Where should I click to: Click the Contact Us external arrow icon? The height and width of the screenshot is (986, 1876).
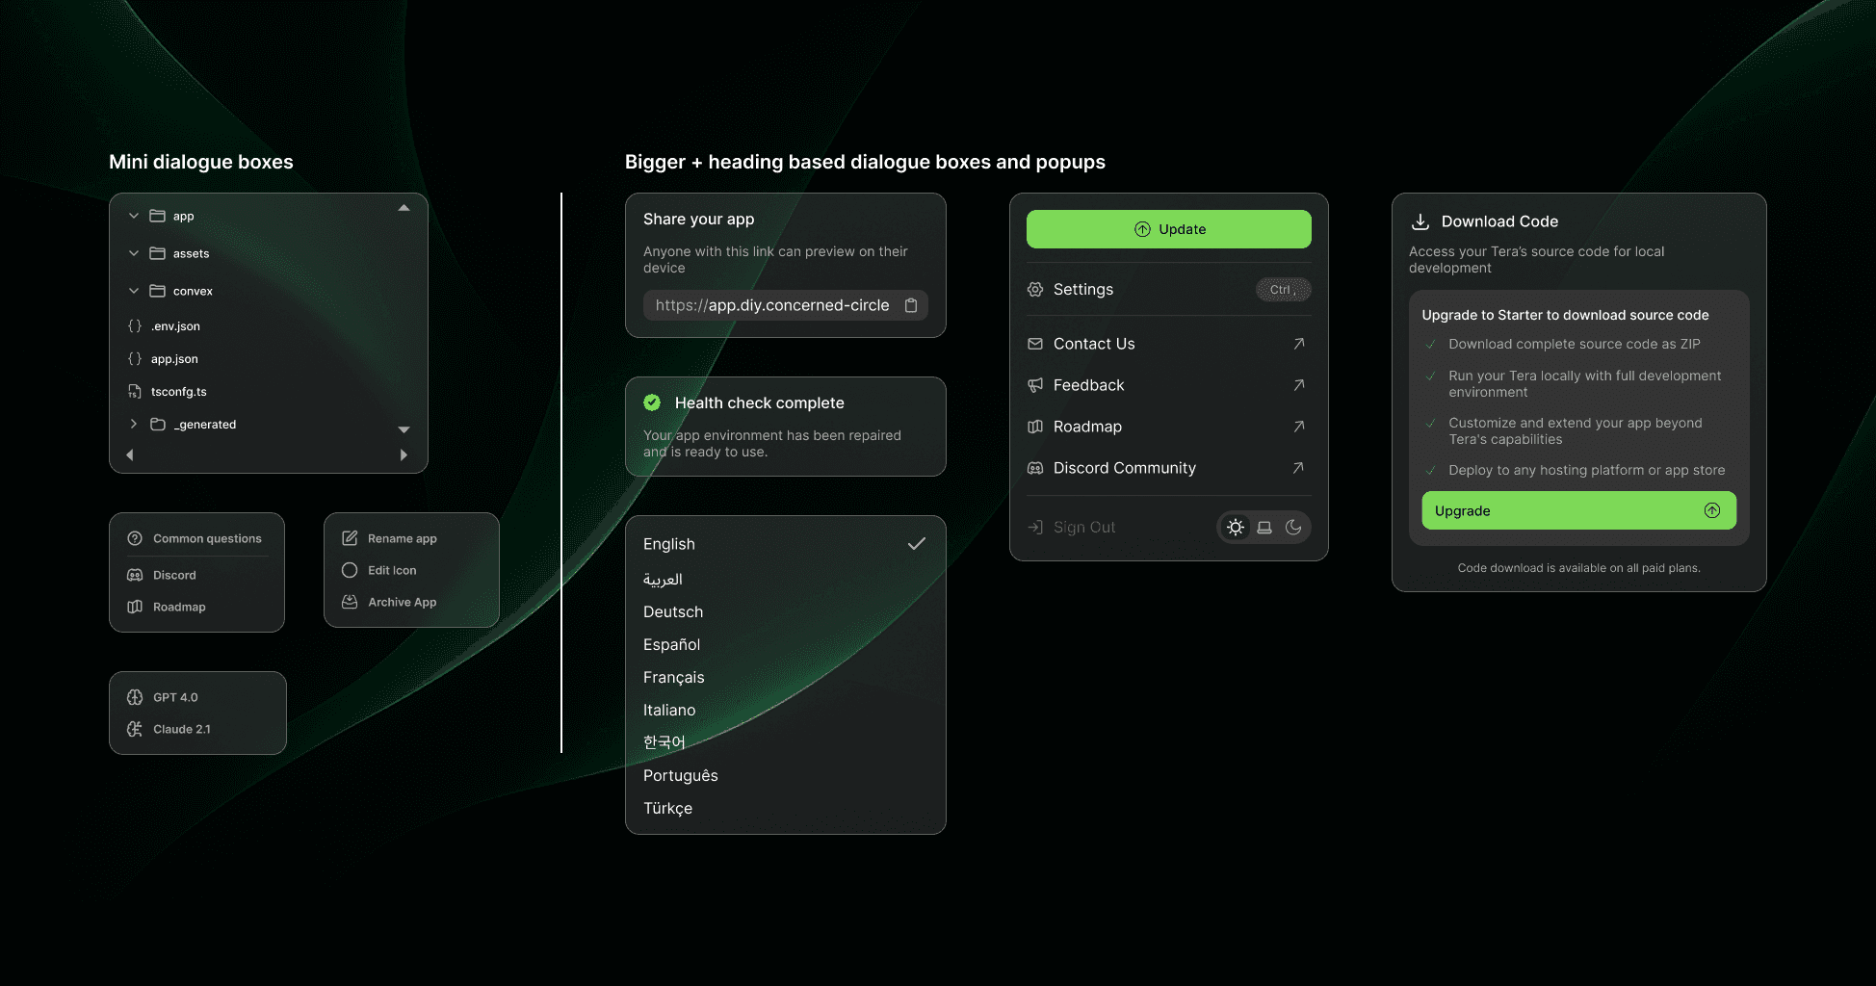pyautogui.click(x=1298, y=344)
